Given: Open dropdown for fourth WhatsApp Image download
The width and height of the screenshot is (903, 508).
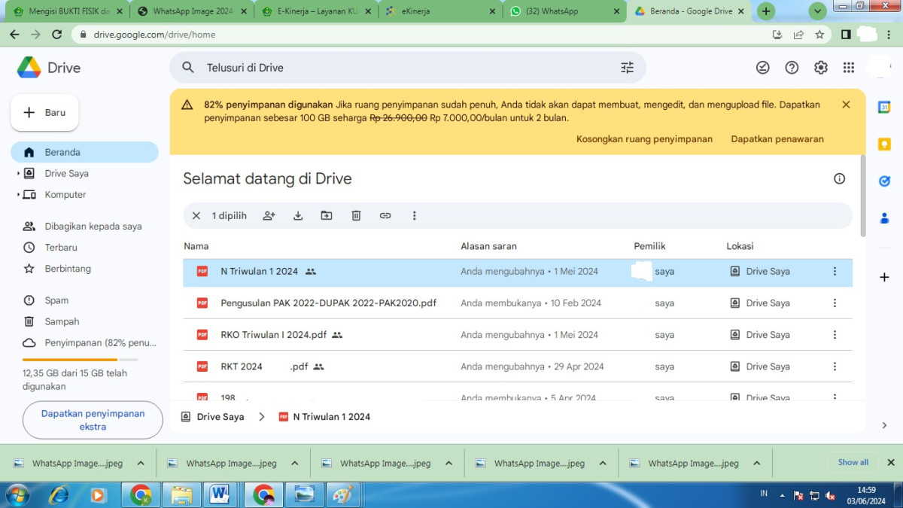Looking at the screenshot, I should click(x=603, y=464).
